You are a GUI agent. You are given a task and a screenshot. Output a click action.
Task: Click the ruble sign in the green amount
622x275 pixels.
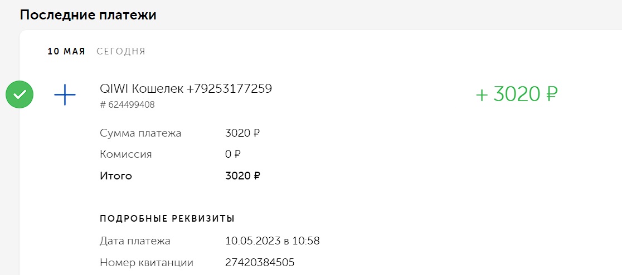(551, 94)
